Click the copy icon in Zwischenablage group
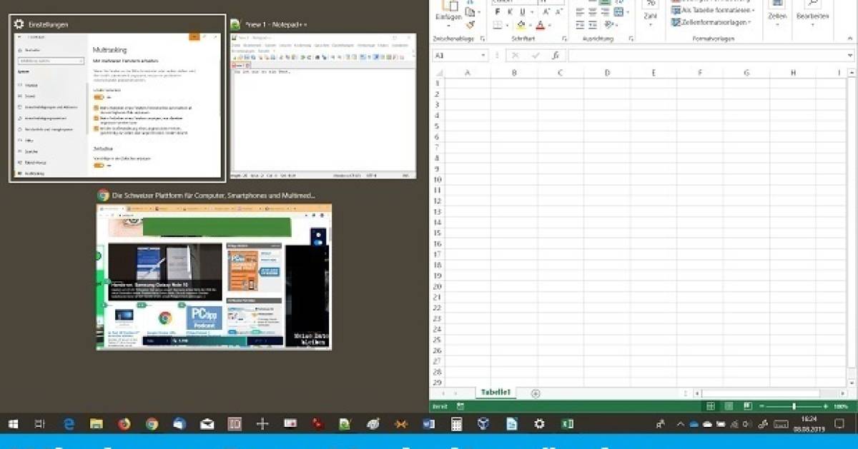Screen dimensions: 858x449 pyautogui.click(x=470, y=12)
